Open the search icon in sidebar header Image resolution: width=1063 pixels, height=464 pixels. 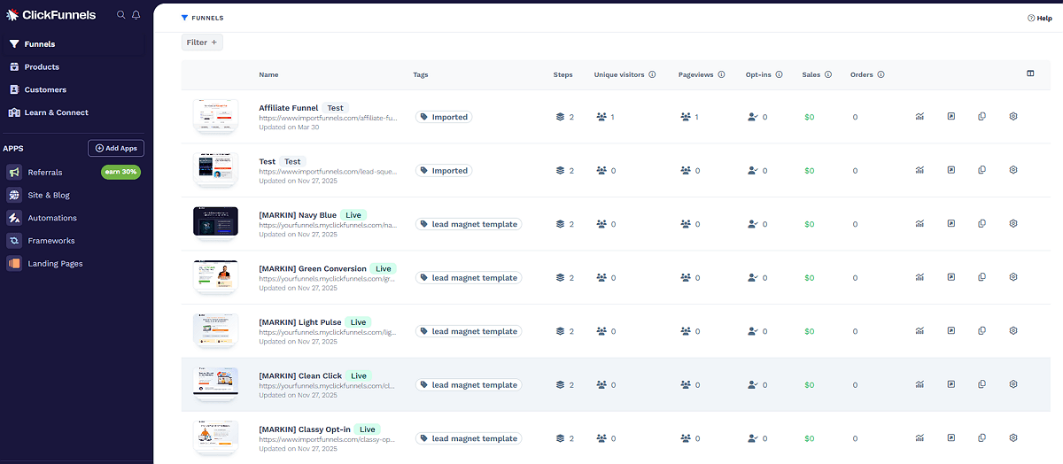tap(121, 15)
